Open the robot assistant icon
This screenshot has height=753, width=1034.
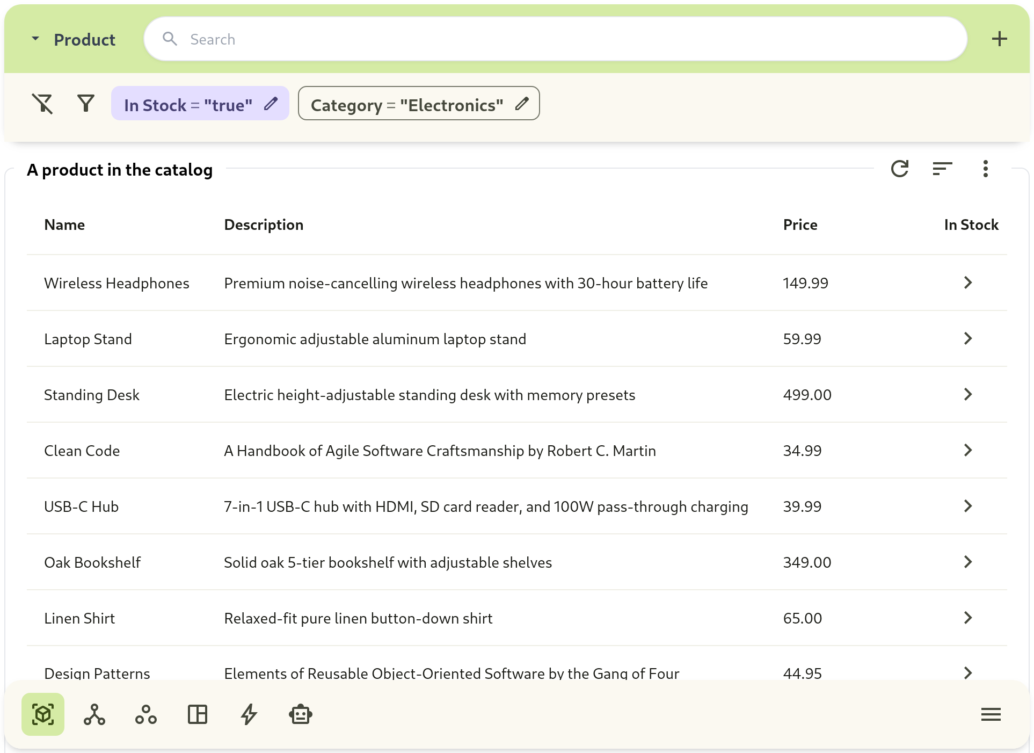301,714
